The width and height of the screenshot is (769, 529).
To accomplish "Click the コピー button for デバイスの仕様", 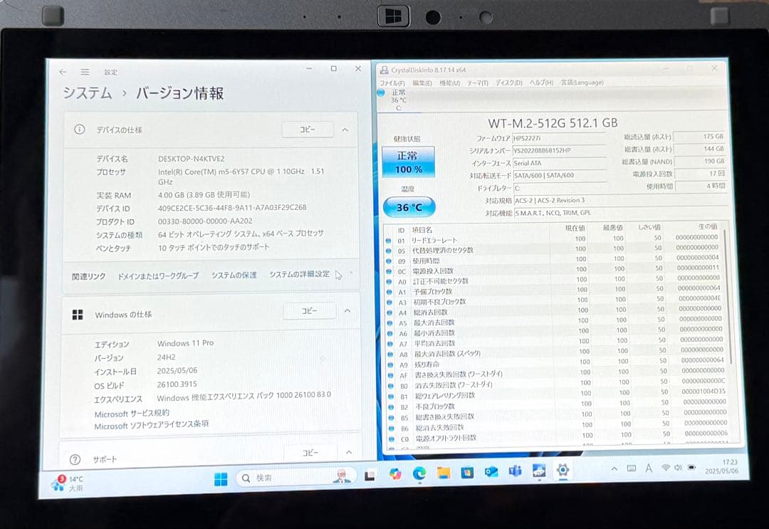I will [308, 130].
